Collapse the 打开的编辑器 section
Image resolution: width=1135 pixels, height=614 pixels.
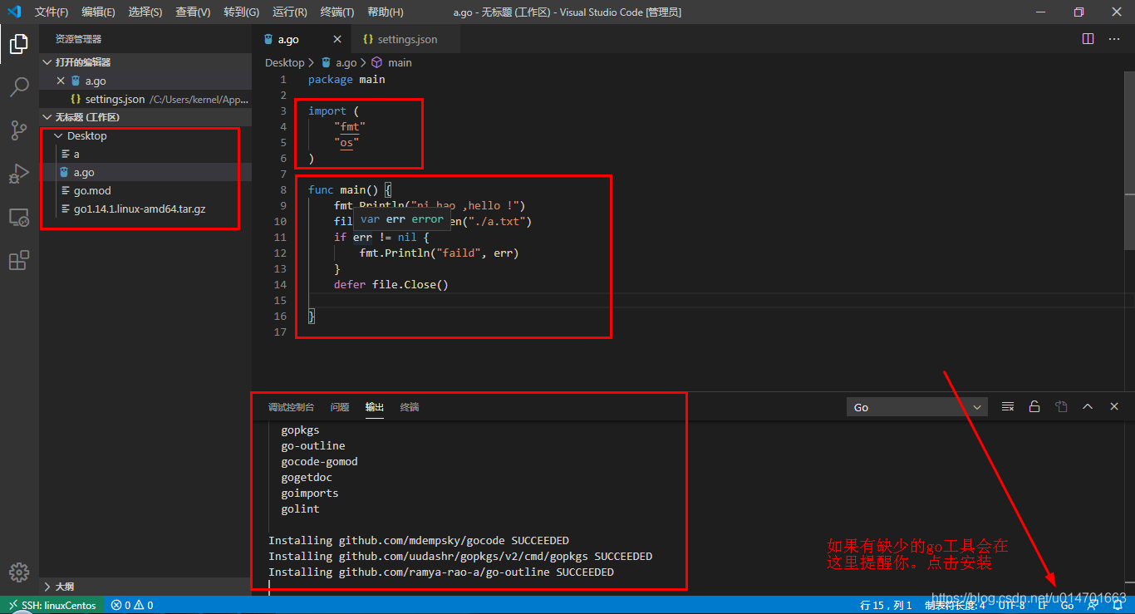pos(145,62)
